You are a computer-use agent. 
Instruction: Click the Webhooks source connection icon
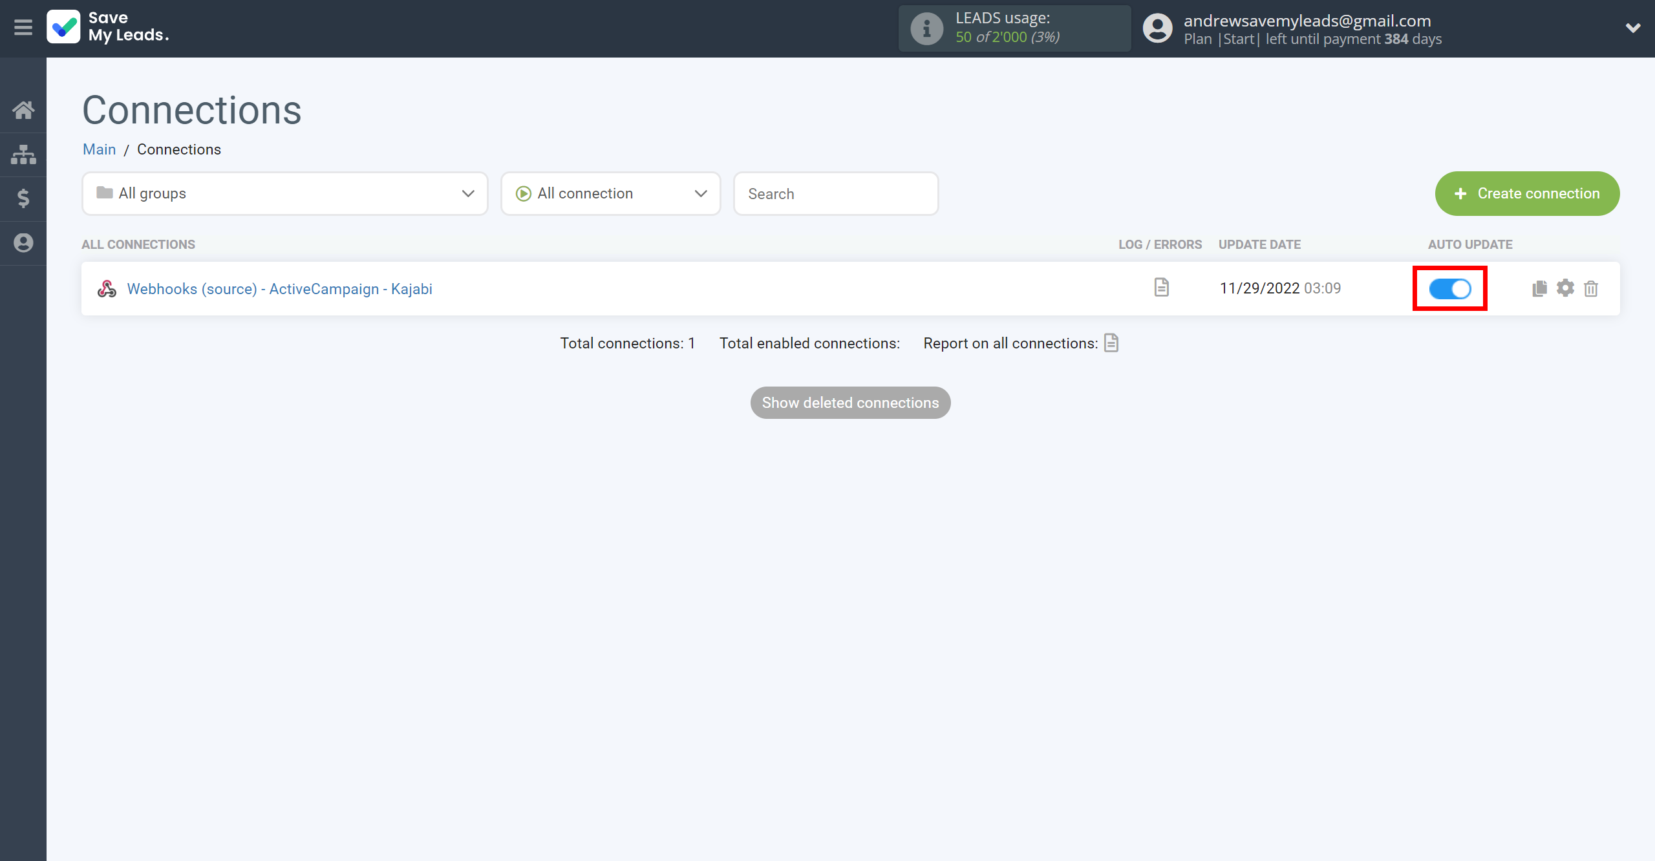[x=106, y=288]
